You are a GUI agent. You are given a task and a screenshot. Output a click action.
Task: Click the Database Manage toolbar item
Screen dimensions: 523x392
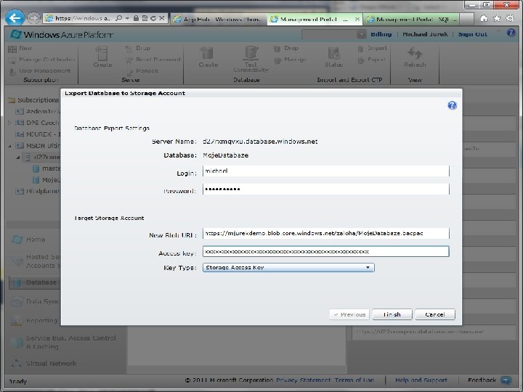tap(290, 60)
